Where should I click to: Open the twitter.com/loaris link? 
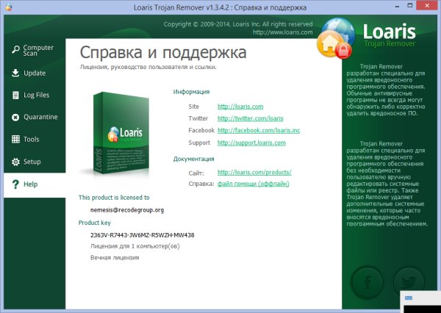pyautogui.click(x=251, y=118)
